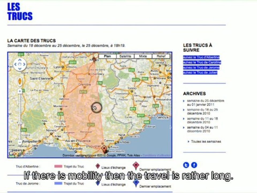Screen dimensions: 257x193
Task: Pan the map down with the down arrow
Action: coord(20,69)
